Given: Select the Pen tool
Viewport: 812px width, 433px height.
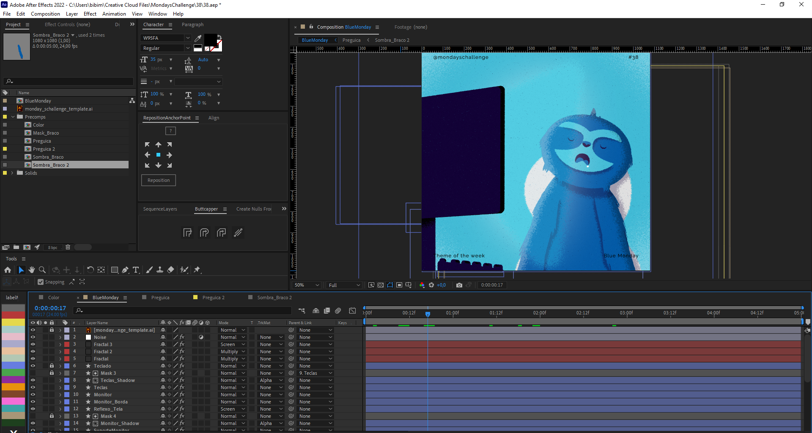Looking at the screenshot, I should tap(125, 270).
